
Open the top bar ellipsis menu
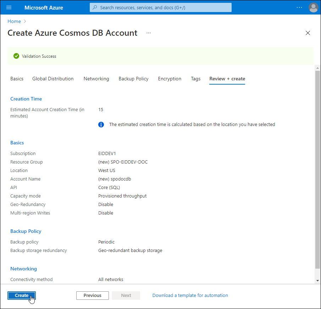299,7
